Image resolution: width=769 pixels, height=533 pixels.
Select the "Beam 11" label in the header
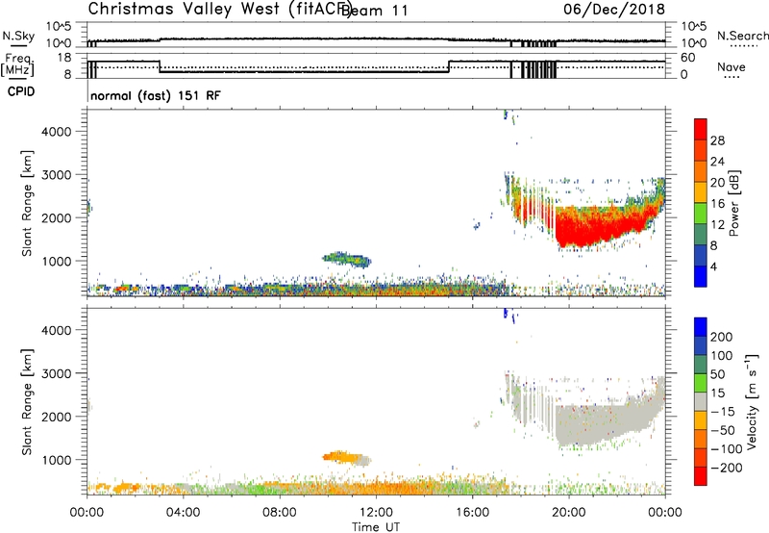coord(374,11)
